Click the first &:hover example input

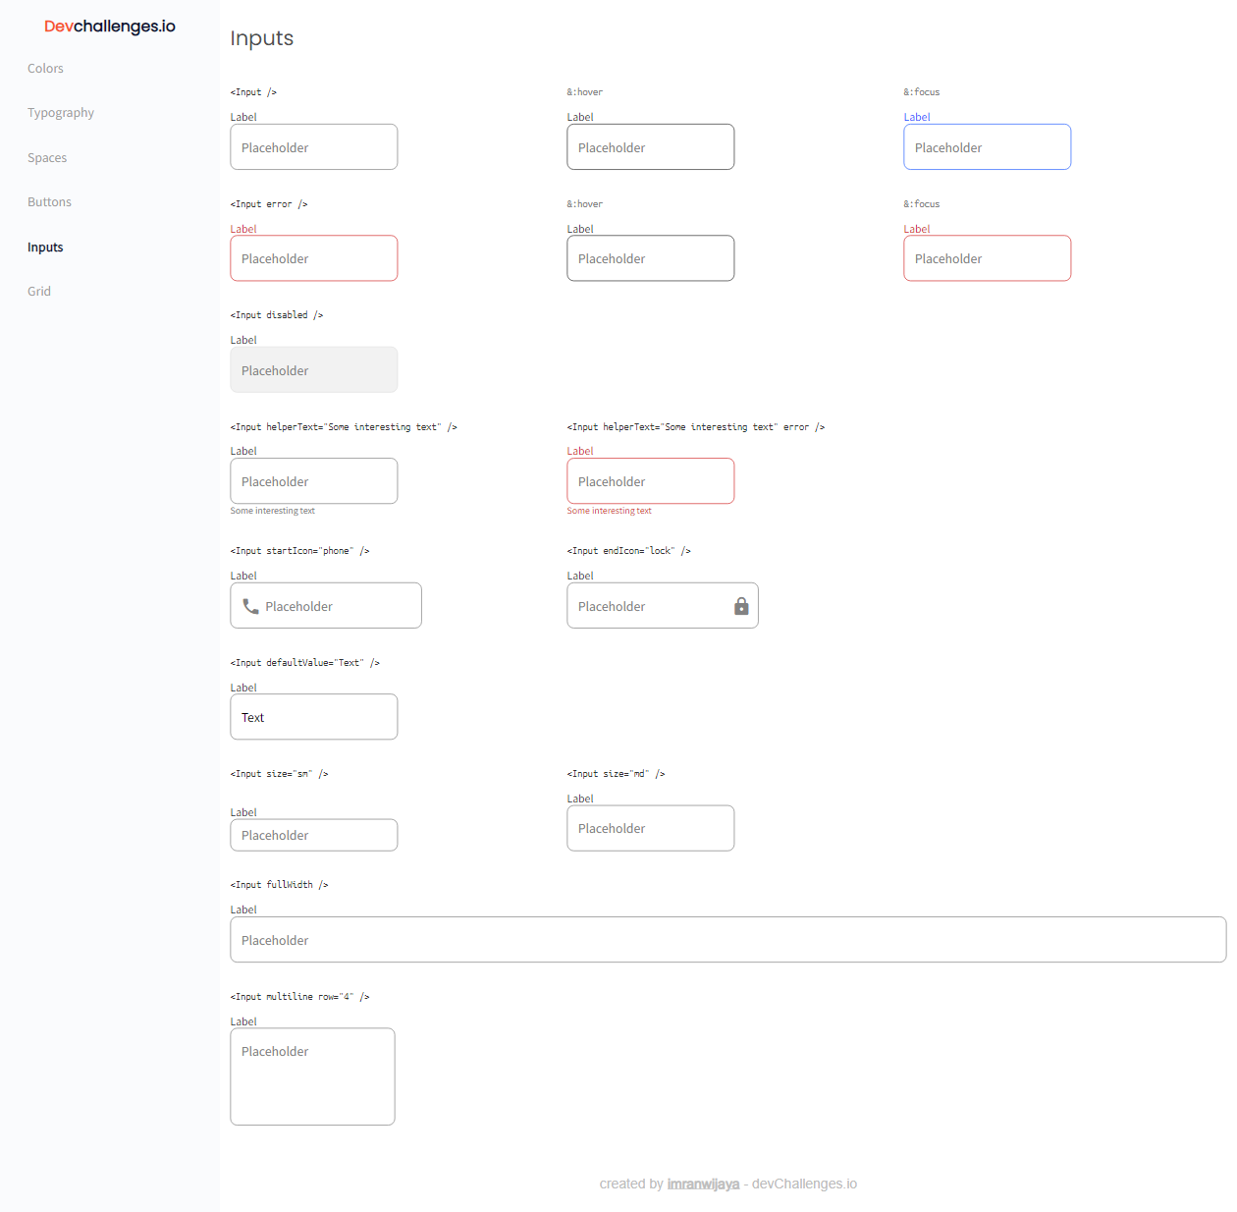pyautogui.click(x=651, y=147)
